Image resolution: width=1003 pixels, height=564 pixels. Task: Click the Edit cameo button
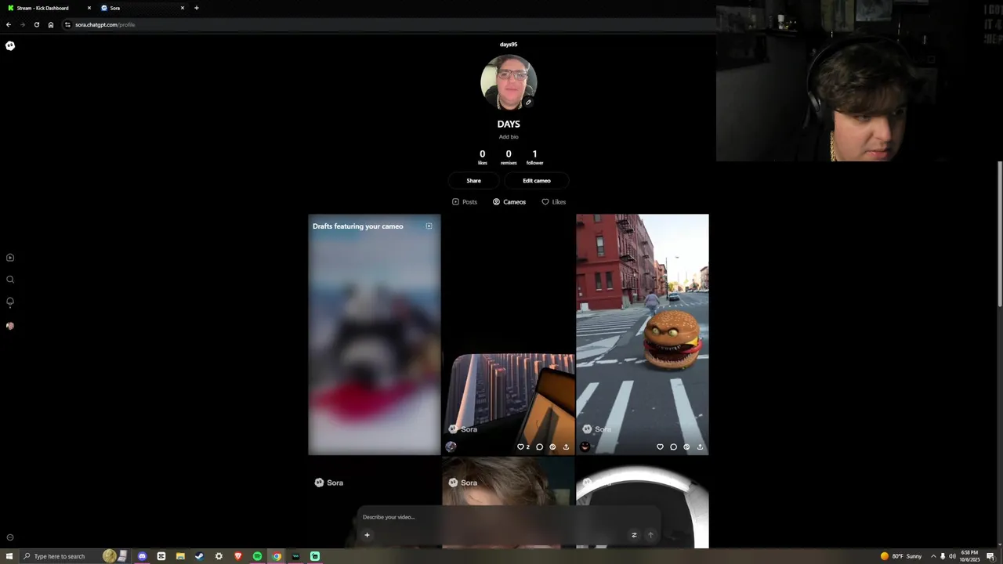(537, 181)
